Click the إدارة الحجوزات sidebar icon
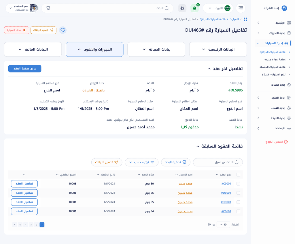The image size is (295, 244). point(289,33)
